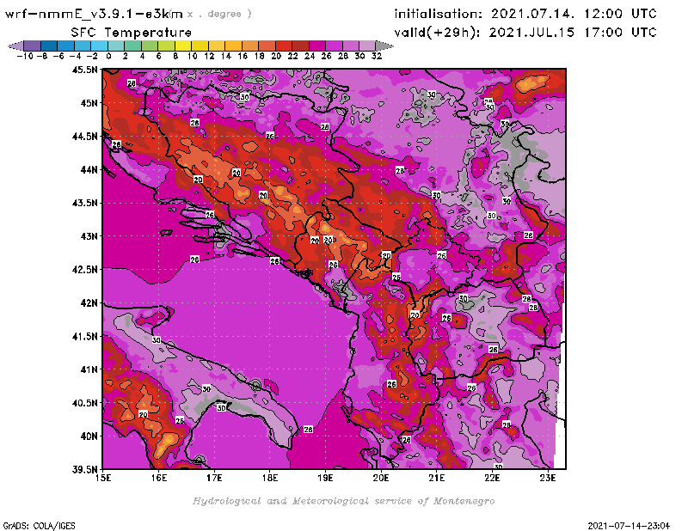Click the grey arrow swatch above 32
Image resolution: width=688 pixels, height=531 pixels.
(x=384, y=46)
